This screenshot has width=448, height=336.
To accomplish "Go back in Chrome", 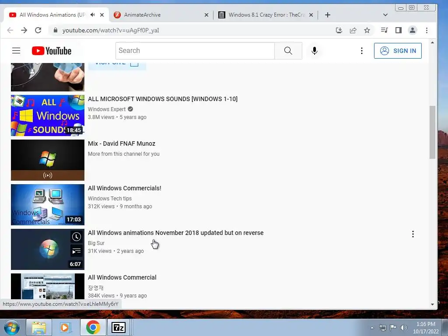I will 10,30.
